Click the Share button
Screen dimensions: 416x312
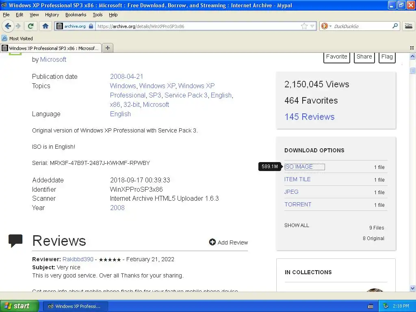pos(364,57)
